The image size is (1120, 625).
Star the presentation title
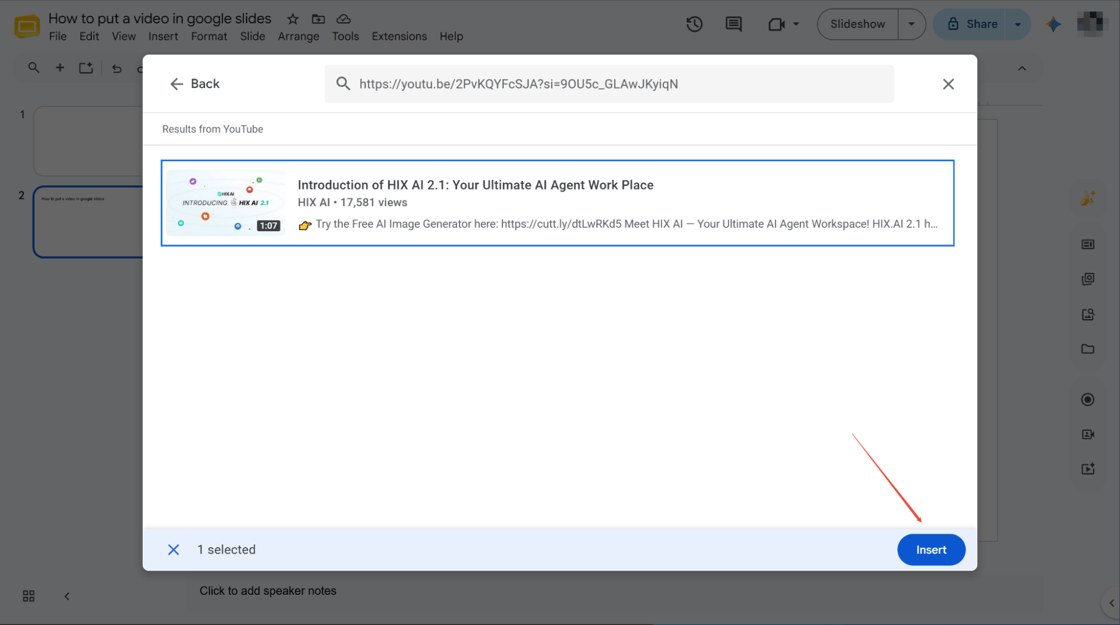(x=292, y=19)
